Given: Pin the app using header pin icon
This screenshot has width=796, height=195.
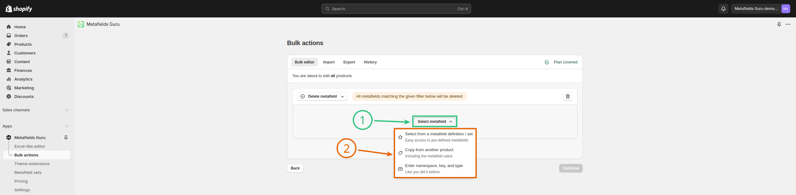Looking at the screenshot, I should [779, 24].
